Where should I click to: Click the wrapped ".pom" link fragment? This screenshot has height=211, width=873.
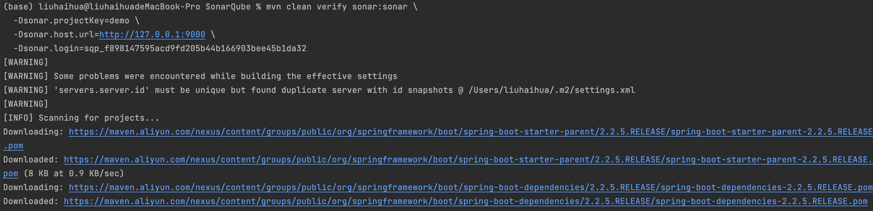(13, 146)
